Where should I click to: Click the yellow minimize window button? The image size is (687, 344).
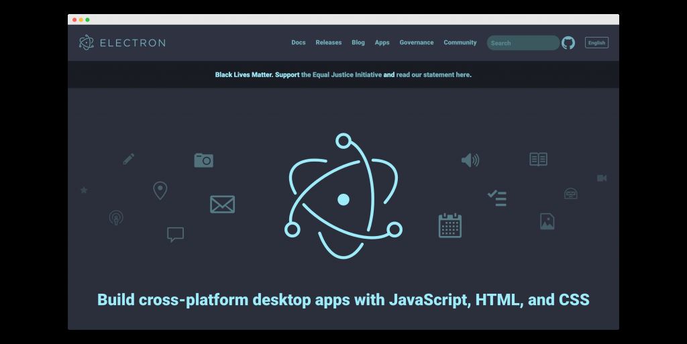(81, 19)
